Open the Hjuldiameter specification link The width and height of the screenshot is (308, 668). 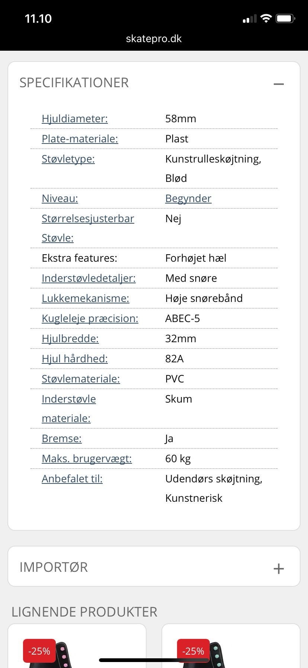coord(74,119)
